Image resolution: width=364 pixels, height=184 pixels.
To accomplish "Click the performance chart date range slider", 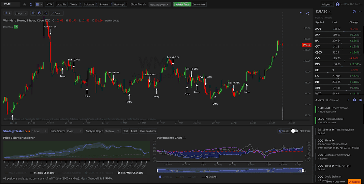I will tap(230, 170).
